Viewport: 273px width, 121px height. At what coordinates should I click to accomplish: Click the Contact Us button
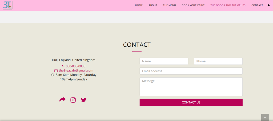point(191,102)
